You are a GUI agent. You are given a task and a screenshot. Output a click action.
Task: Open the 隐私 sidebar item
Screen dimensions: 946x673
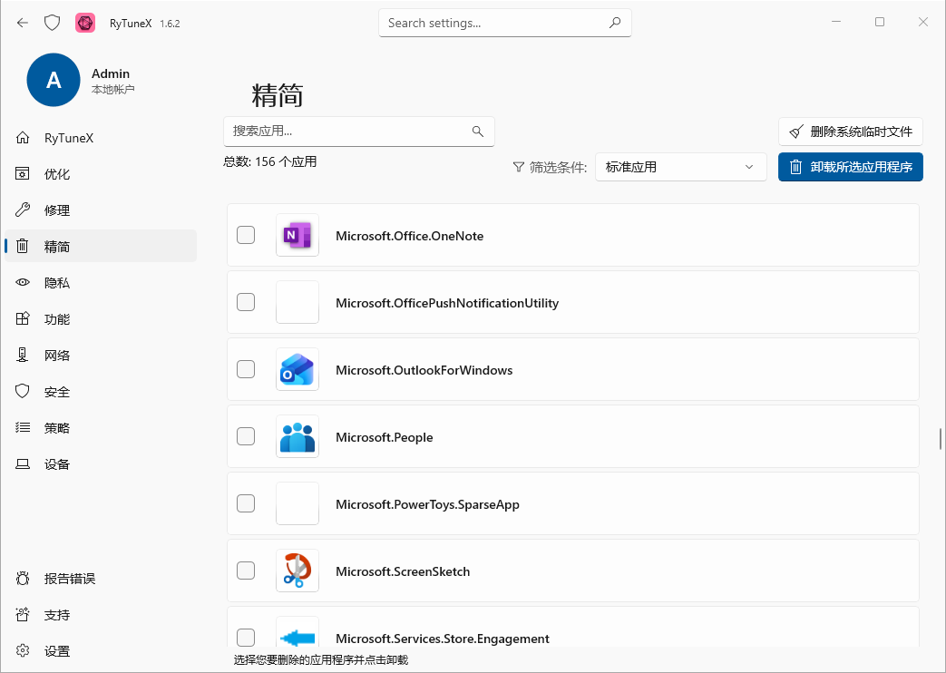[56, 283]
